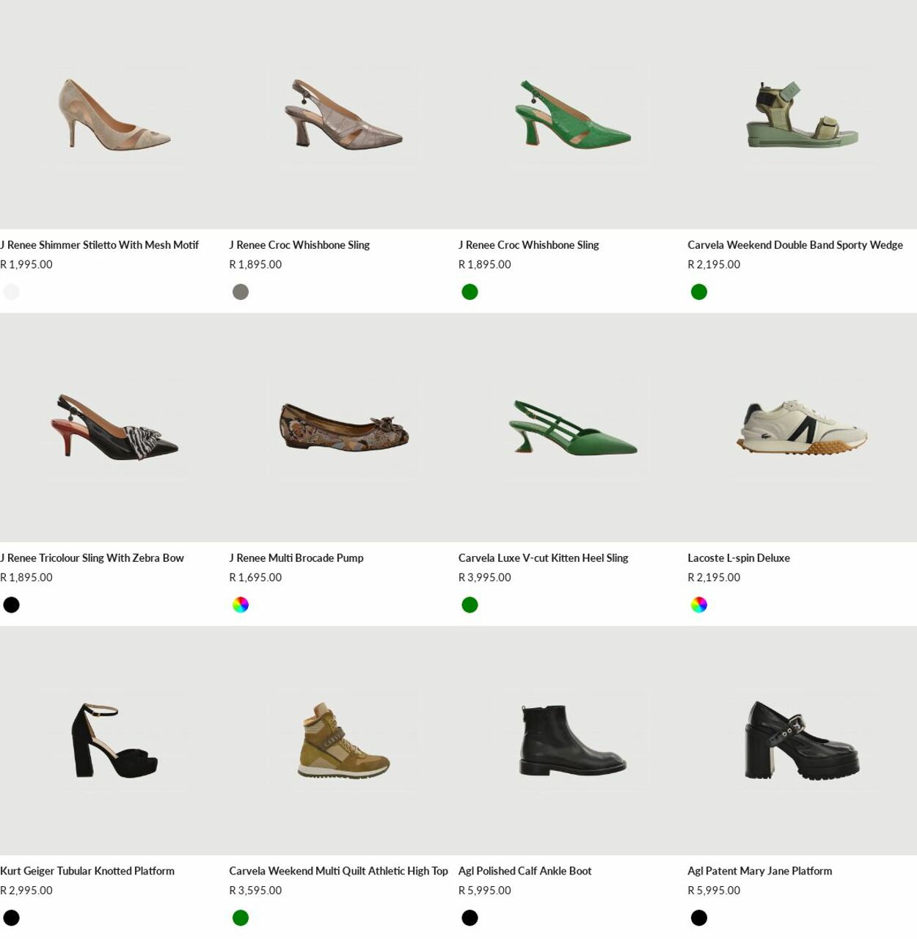Click the Carvela Weekend Multi Quilt Athletic High Top title
This screenshot has width=917, height=939.
[x=338, y=871]
